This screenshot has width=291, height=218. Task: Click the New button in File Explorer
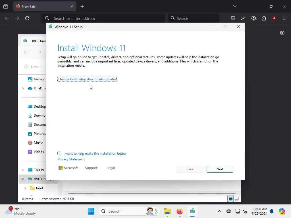coord(33,67)
